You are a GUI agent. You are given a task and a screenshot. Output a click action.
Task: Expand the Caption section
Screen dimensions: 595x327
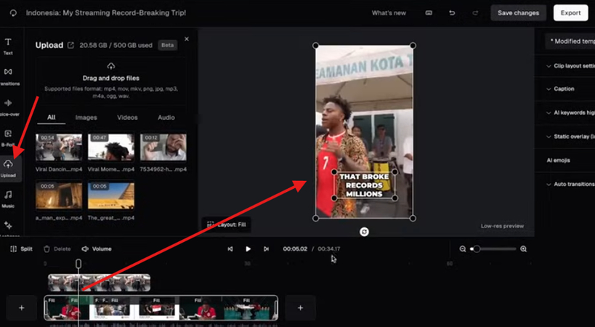[560, 89]
